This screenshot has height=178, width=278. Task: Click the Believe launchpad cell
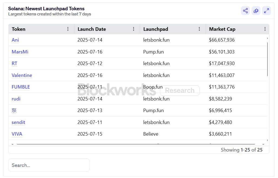click(151, 134)
